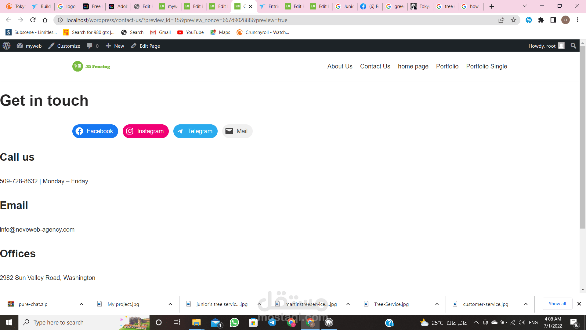Click the Instagram social button
The height and width of the screenshot is (330, 586).
coord(146,131)
